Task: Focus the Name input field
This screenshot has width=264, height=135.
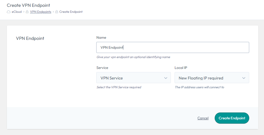Action: 173,48
